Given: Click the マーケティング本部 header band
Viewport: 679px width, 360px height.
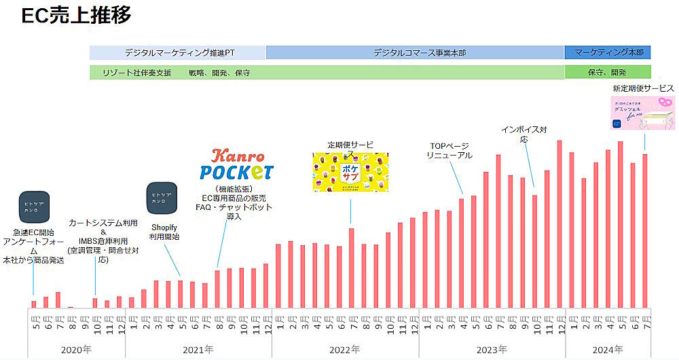Looking at the screenshot, I should click(x=608, y=53).
